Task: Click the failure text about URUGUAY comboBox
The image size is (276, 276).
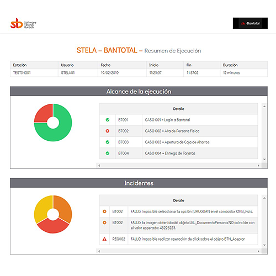Action: click(192, 211)
